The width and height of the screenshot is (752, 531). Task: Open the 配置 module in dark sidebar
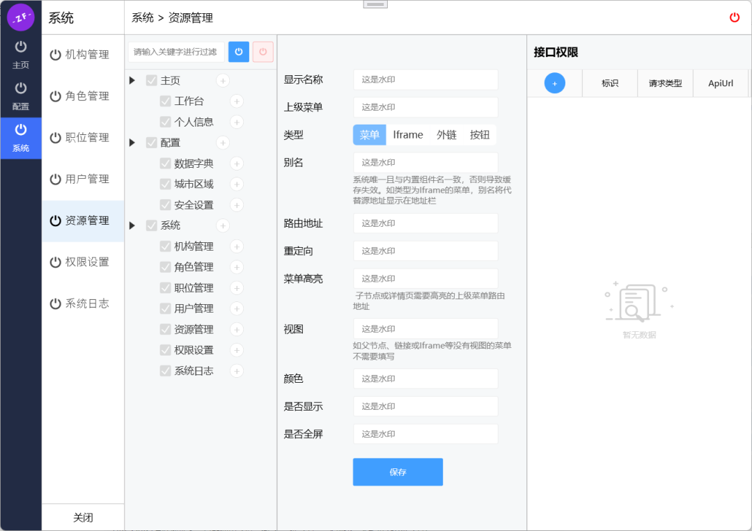(21, 96)
